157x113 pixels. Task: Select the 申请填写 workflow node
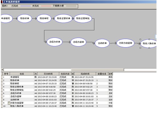[x=6, y=18]
